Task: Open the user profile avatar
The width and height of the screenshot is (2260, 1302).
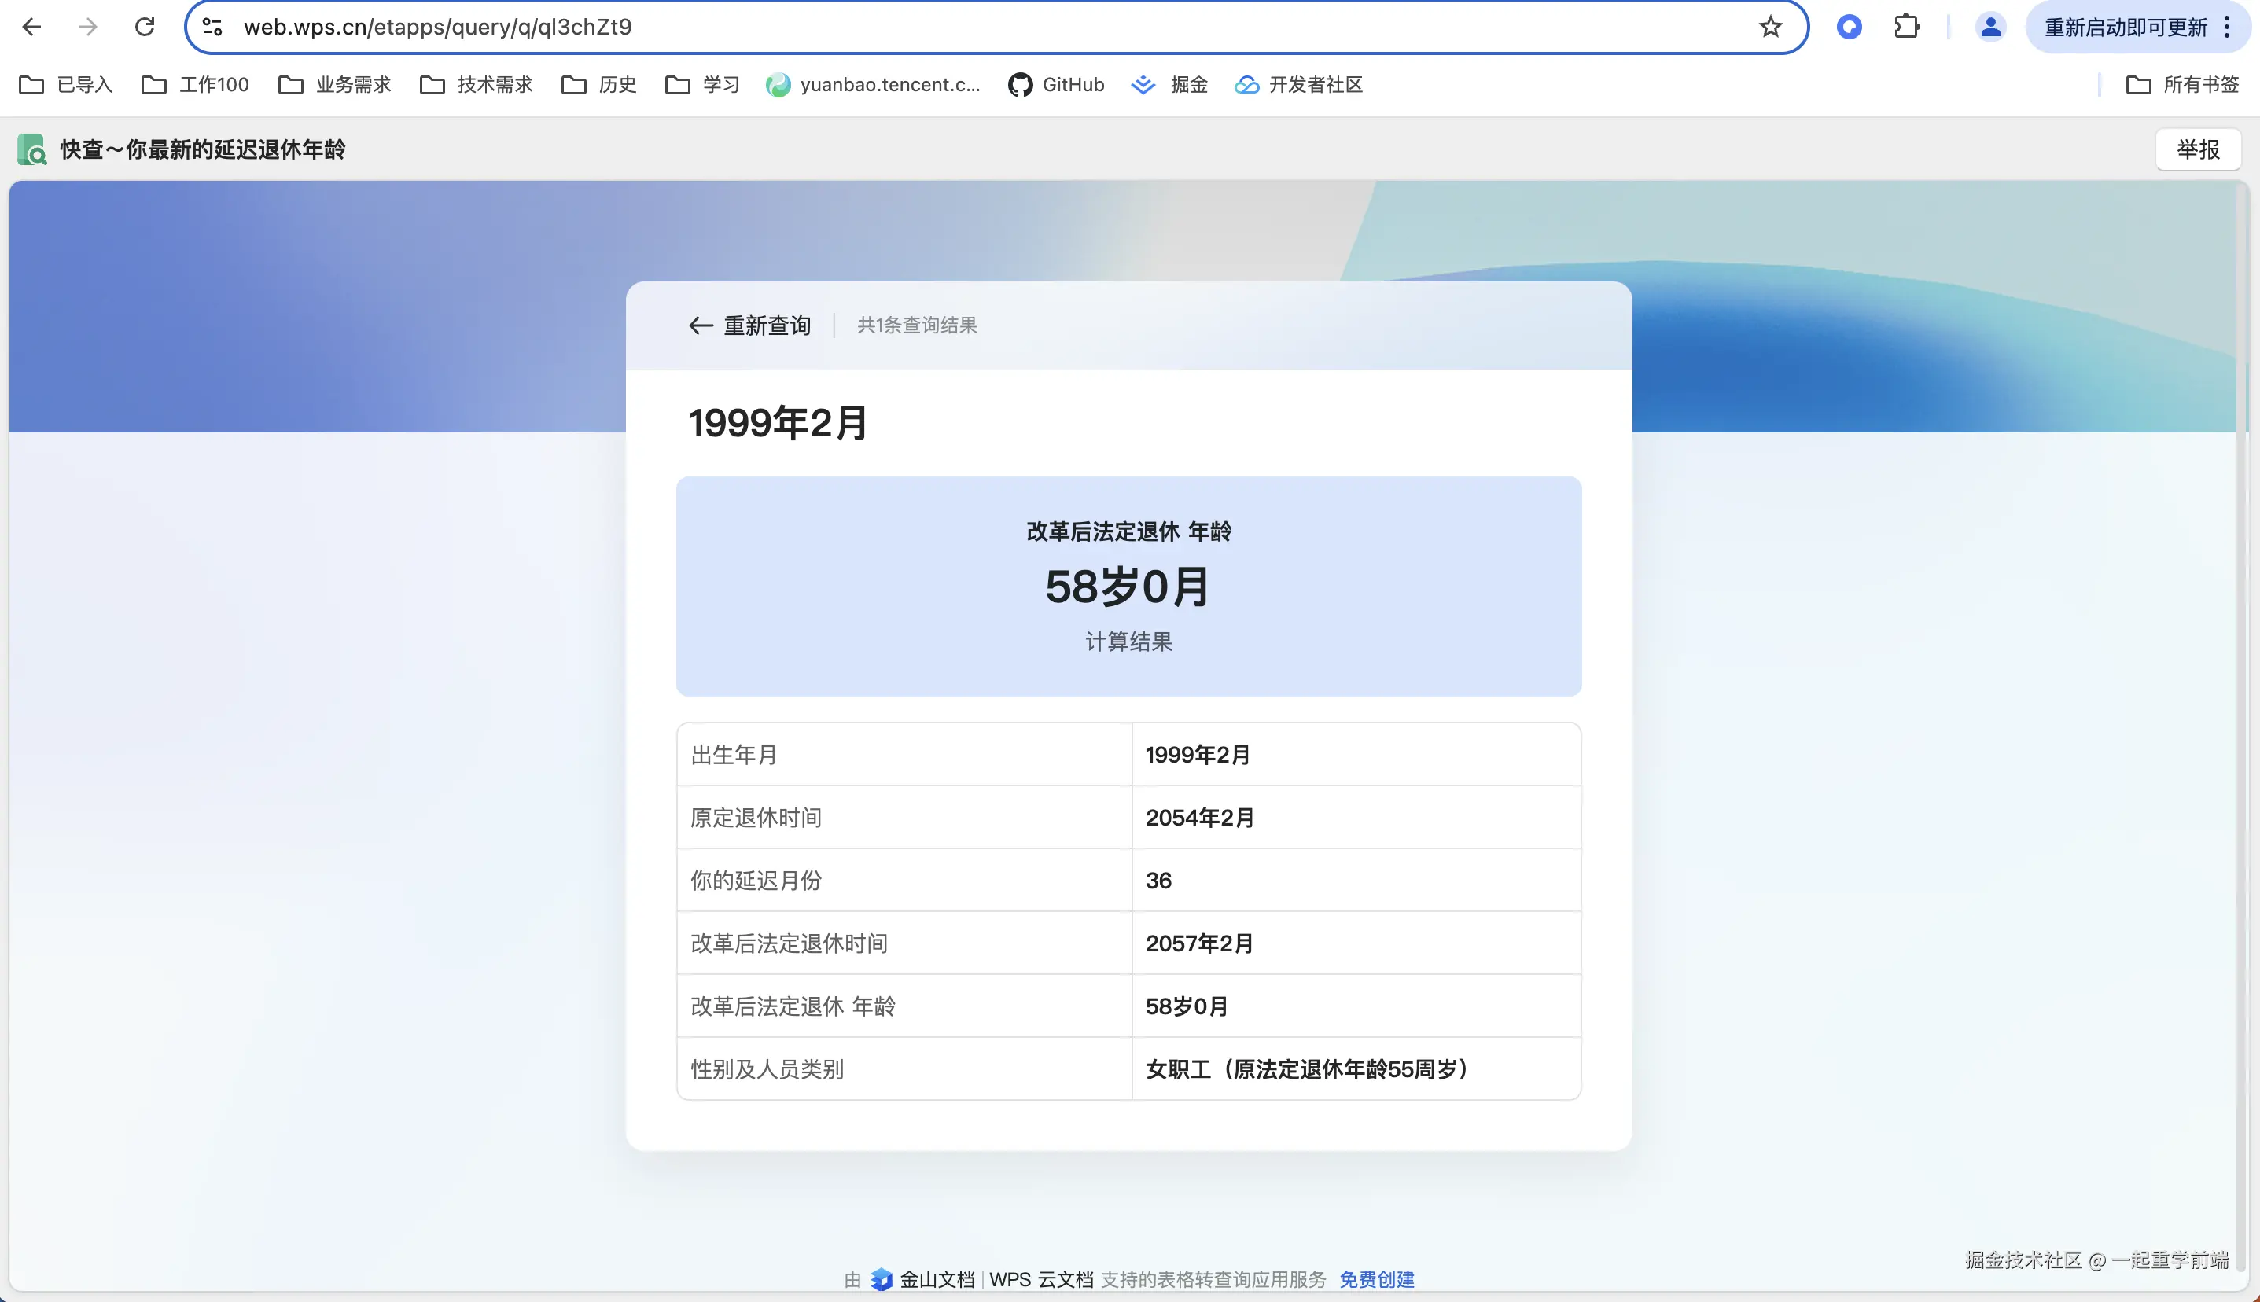Action: pos(1990,27)
